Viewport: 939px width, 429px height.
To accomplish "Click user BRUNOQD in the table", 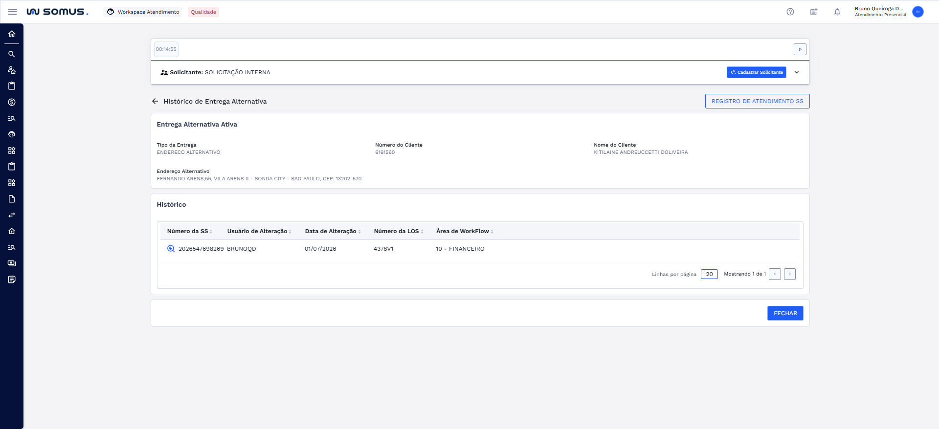I will tap(242, 249).
